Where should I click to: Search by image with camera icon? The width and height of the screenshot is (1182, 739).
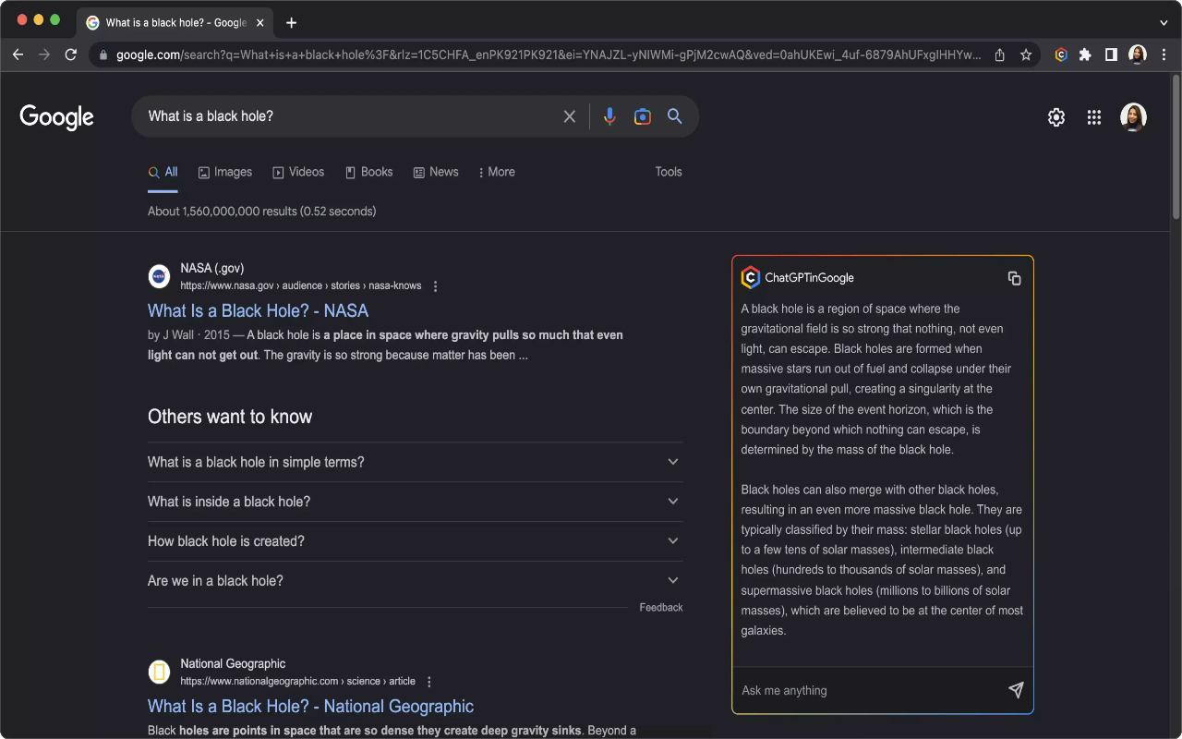click(x=643, y=116)
